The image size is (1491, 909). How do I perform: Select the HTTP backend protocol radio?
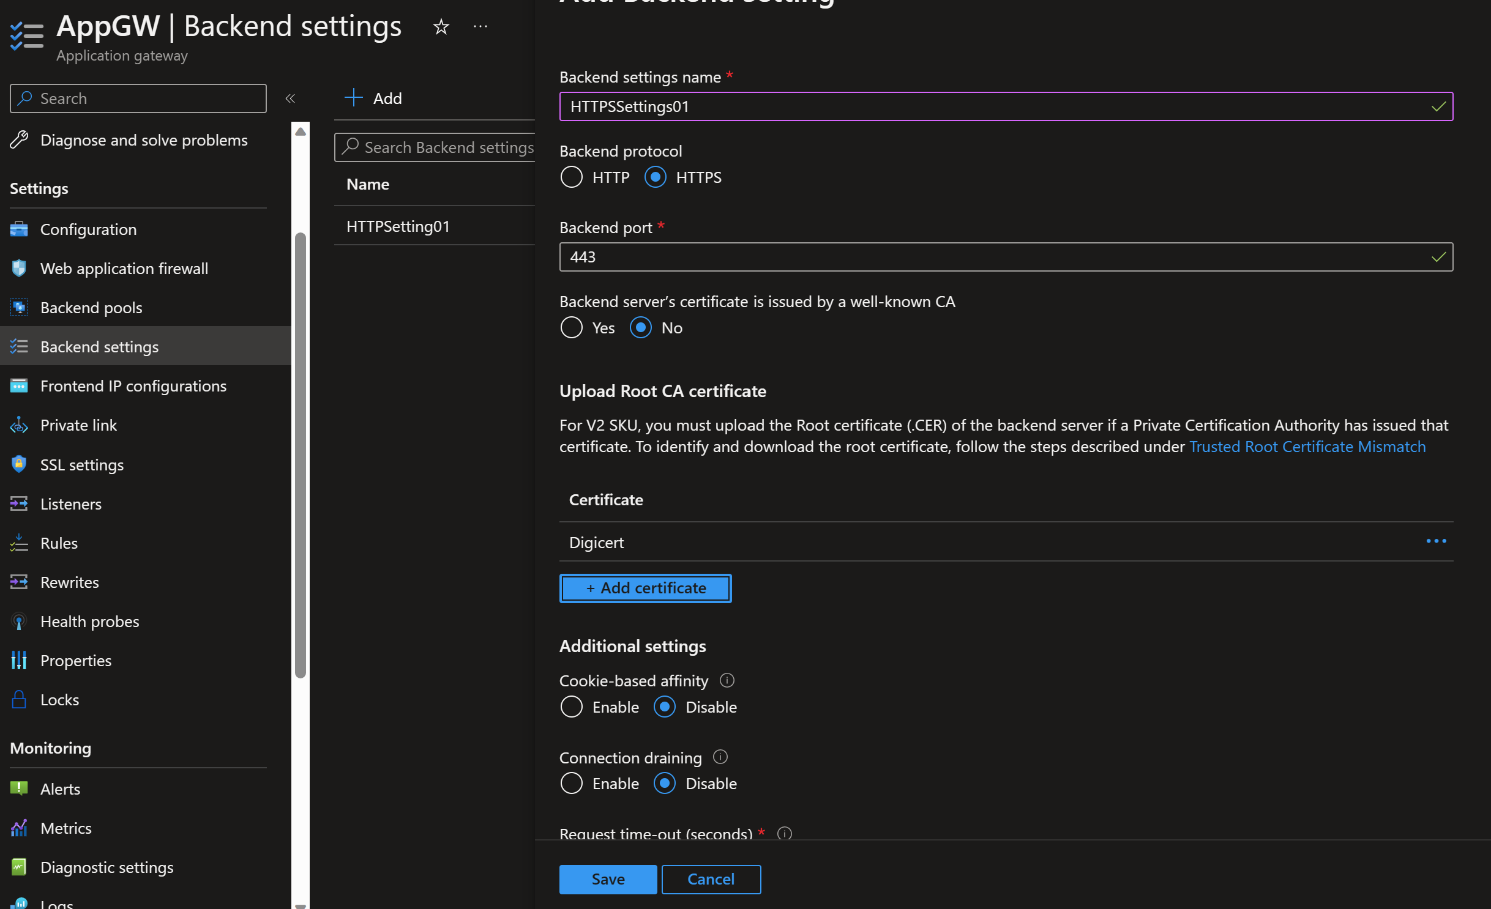(571, 177)
